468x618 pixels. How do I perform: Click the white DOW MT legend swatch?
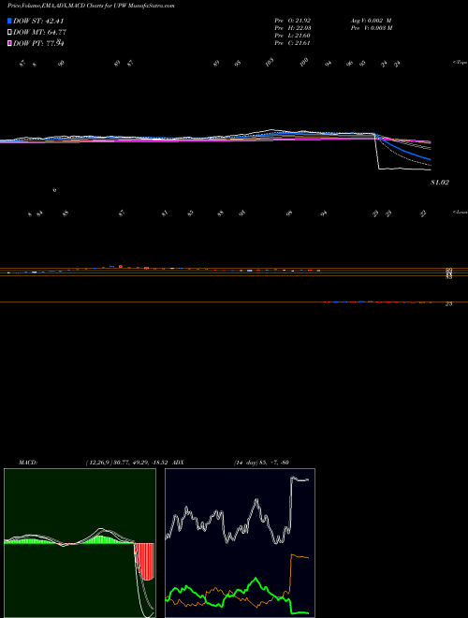pyautogui.click(x=9, y=32)
